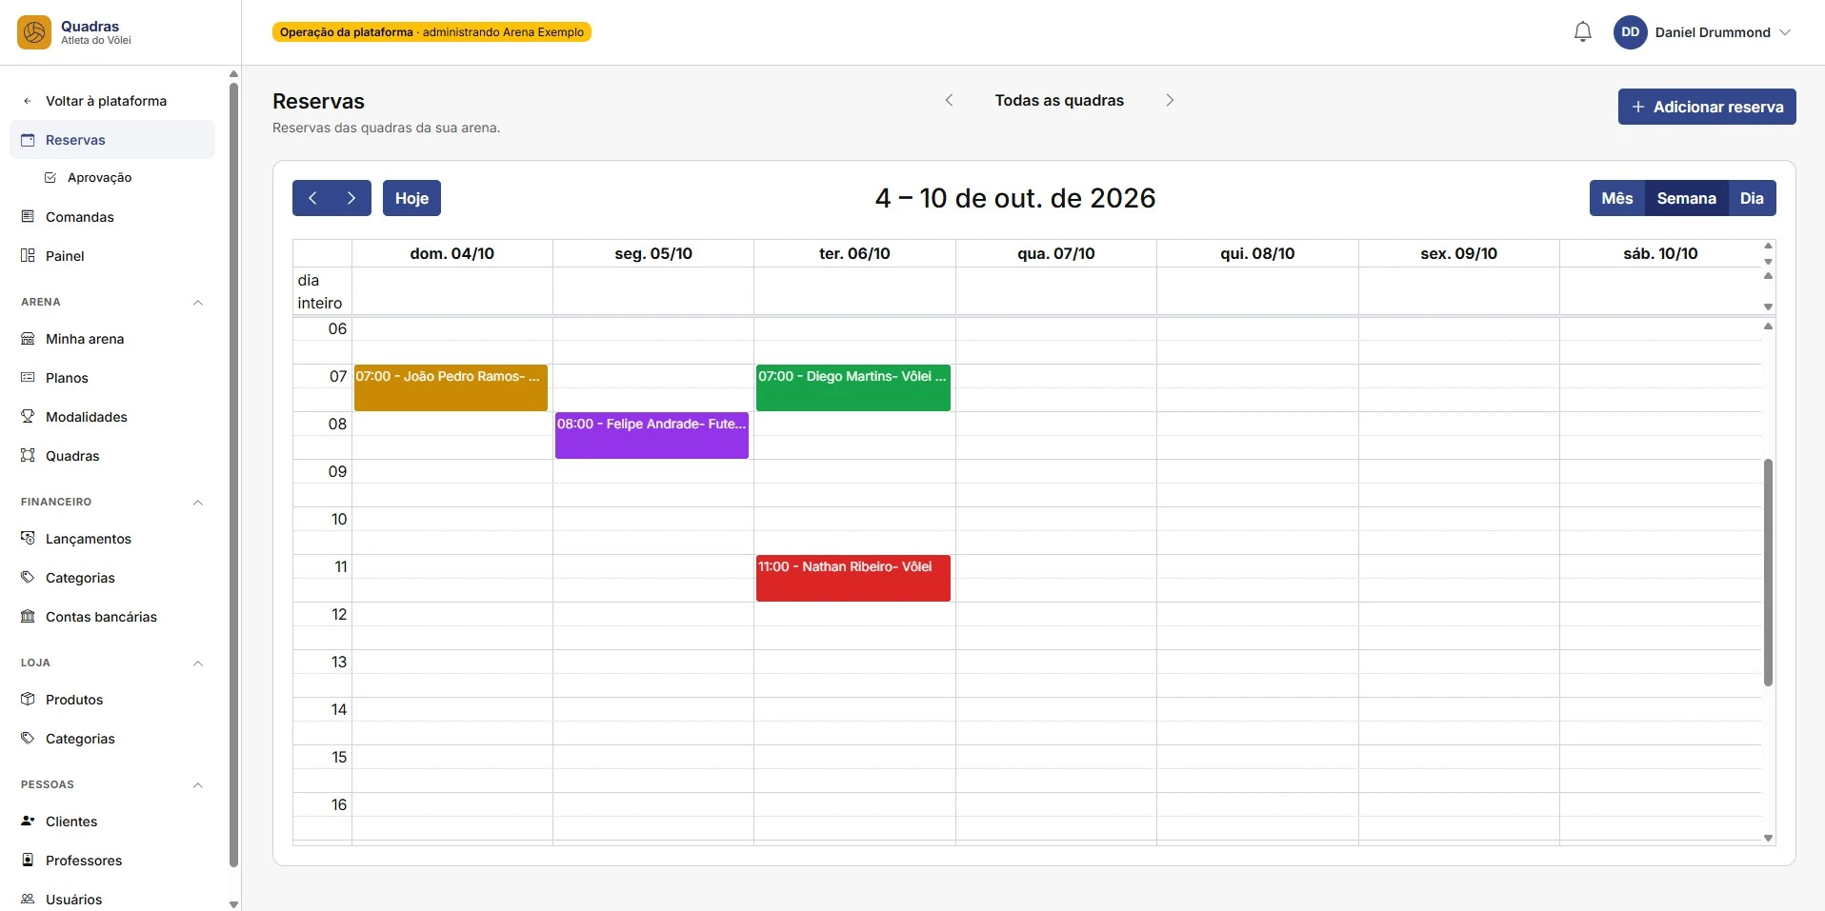Click the sex. 09/10 column header

pyautogui.click(x=1458, y=254)
